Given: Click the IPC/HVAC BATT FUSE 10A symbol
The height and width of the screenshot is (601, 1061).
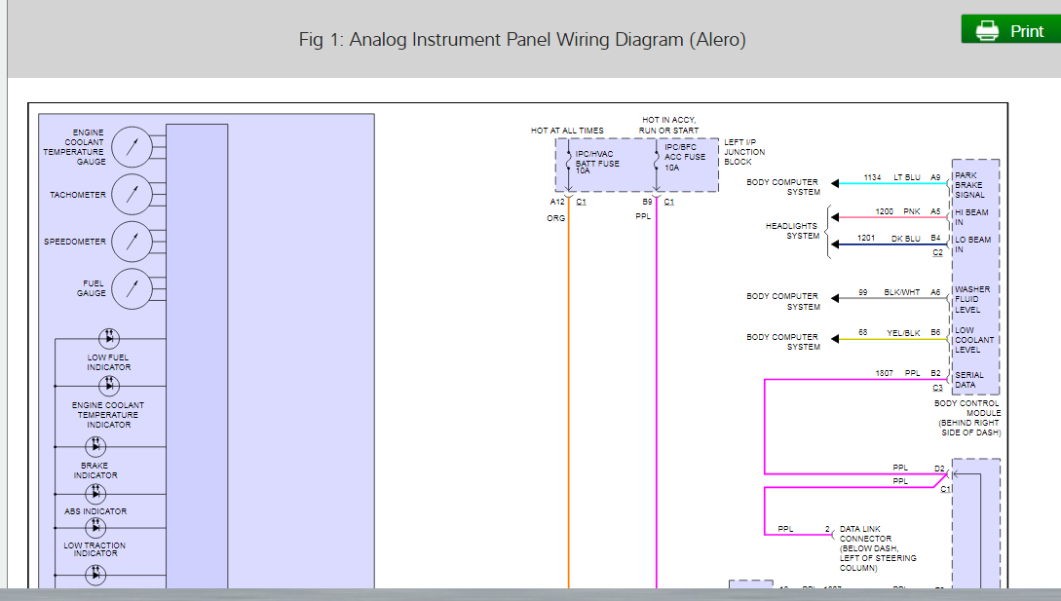Looking at the screenshot, I should (x=569, y=163).
